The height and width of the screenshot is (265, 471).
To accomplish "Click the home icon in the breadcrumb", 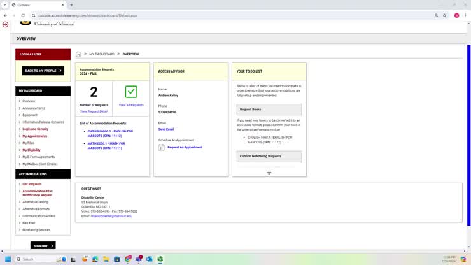I will pos(78,54).
